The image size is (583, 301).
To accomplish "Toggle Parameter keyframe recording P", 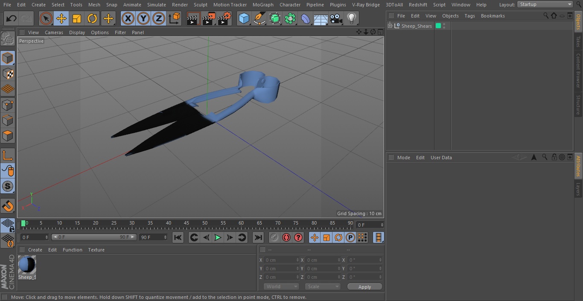I will point(350,237).
